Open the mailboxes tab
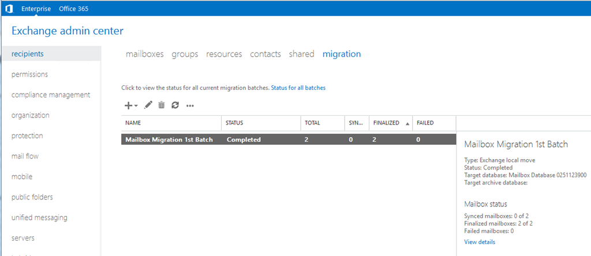Screen dimensions: 591x256 145,54
